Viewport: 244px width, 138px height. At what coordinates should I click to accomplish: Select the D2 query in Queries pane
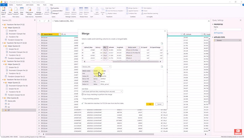pyautogui.click(x=9, y=107)
